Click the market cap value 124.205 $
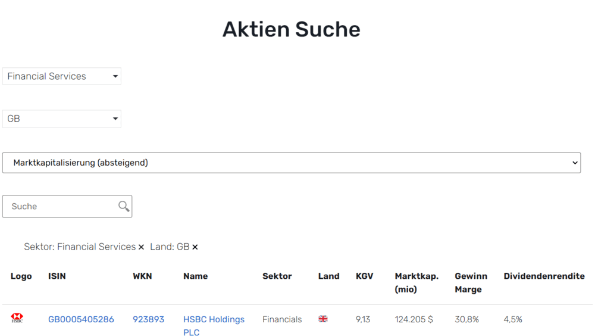Image resolution: width=595 pixels, height=336 pixels. (x=414, y=319)
